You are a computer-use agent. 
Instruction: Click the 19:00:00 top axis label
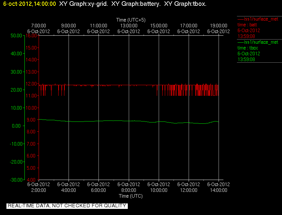pyautogui.click(x=219, y=26)
